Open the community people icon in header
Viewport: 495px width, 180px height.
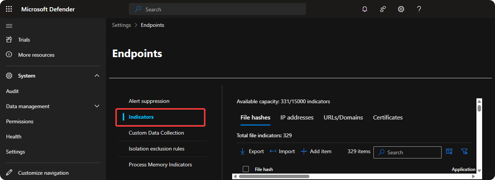pyautogui.click(x=383, y=9)
